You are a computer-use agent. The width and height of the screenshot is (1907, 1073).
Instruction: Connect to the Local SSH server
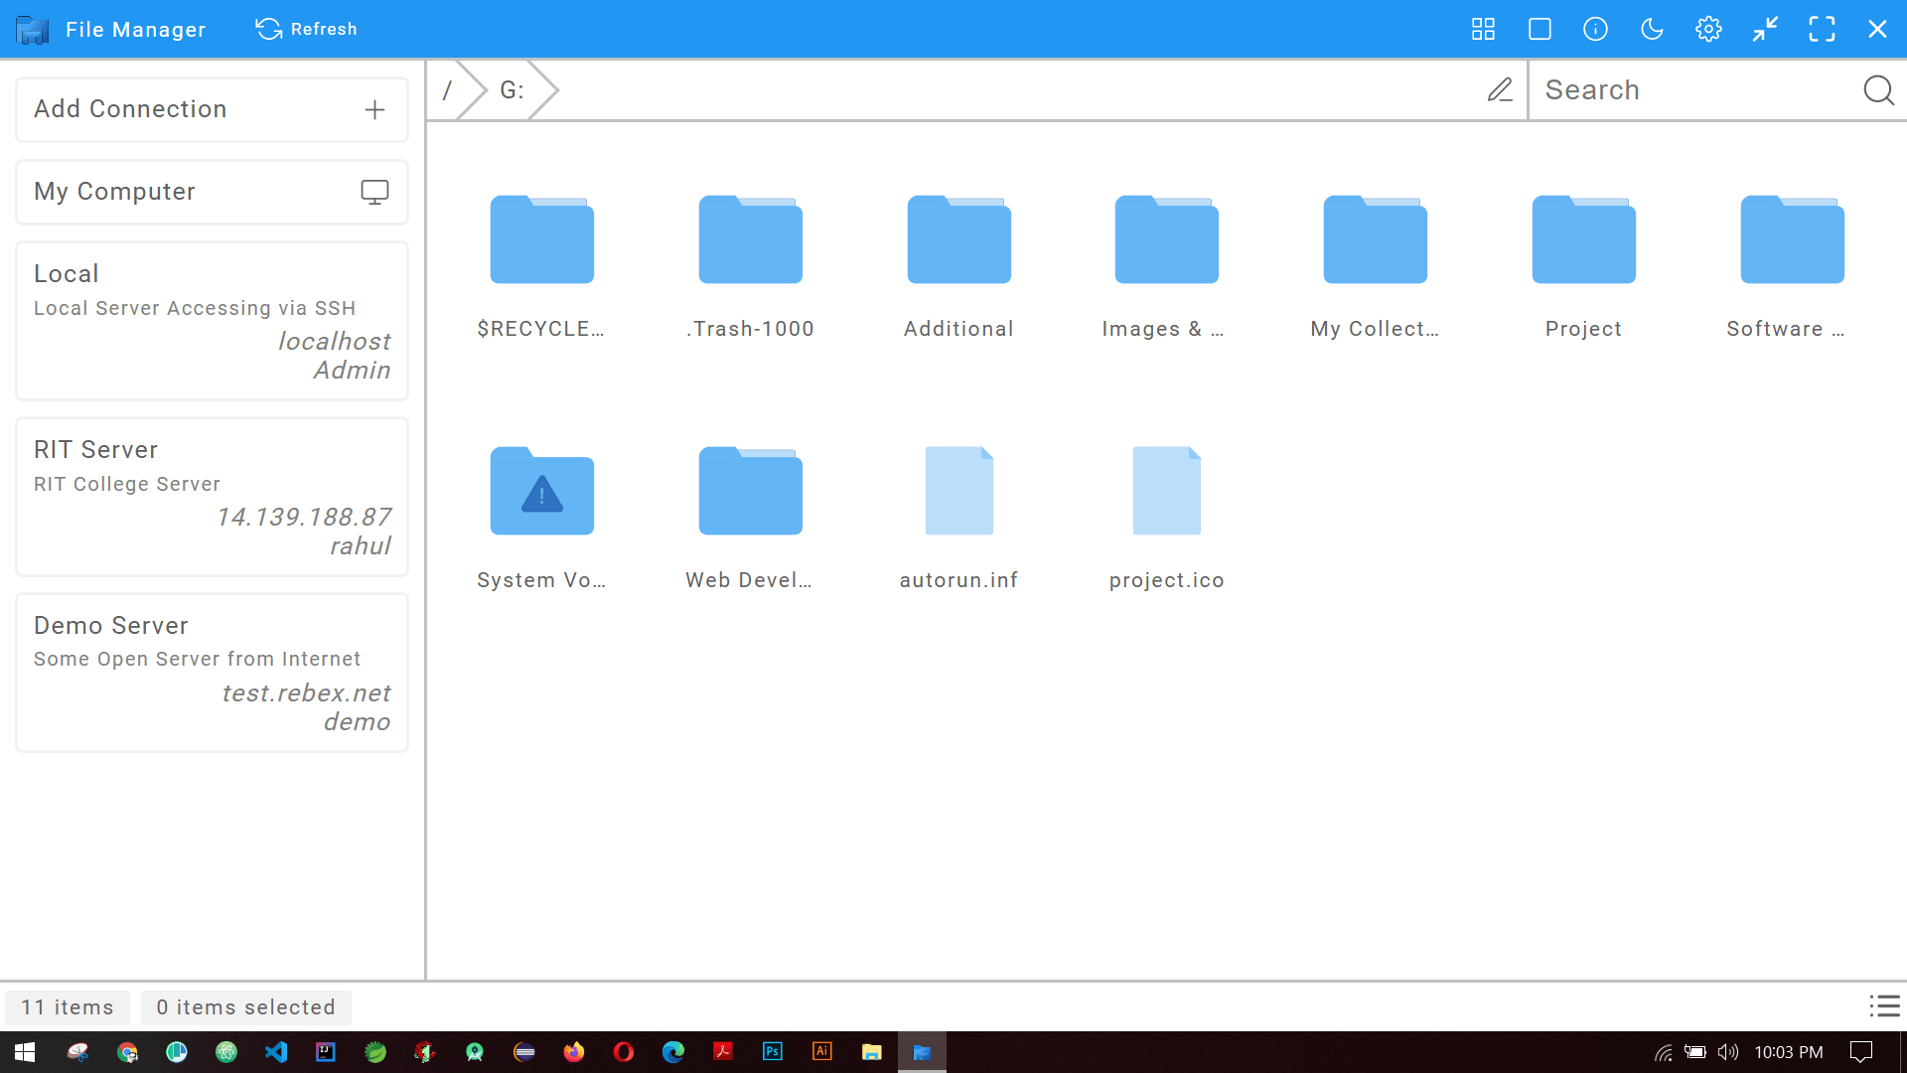211,320
